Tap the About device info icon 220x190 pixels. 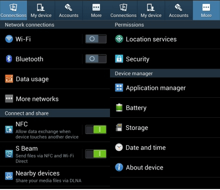click(119, 167)
